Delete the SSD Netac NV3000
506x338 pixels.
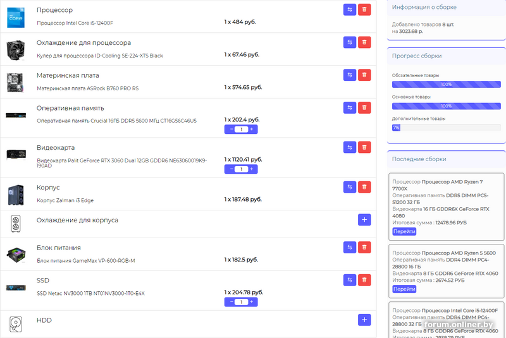[x=364, y=280]
